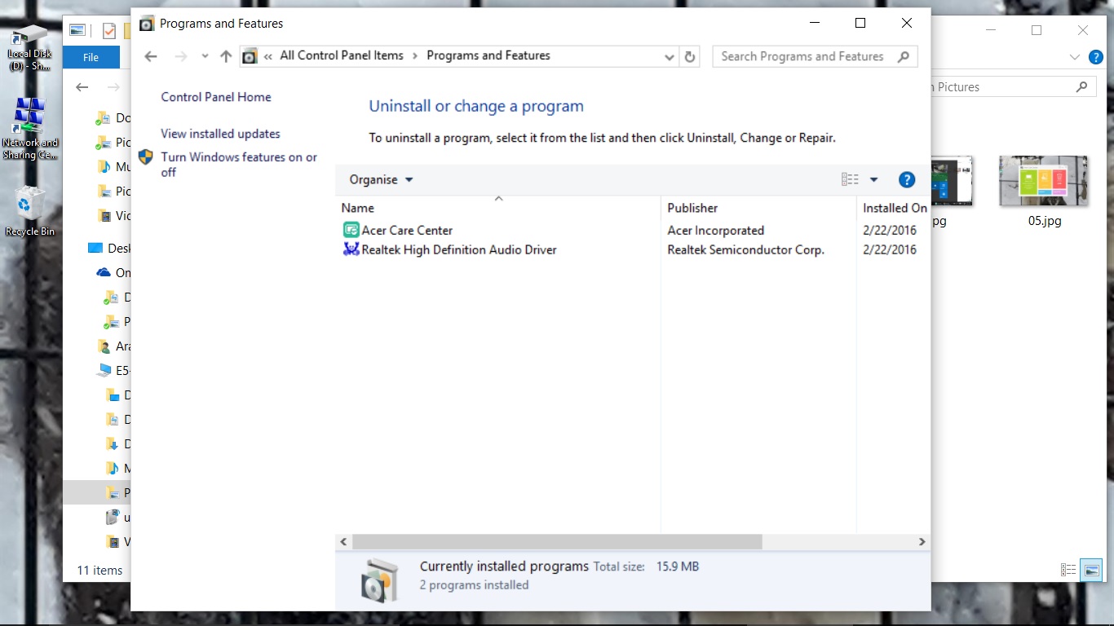
Task: Click the up arrow to parent Control Panel level
Action: [226, 56]
